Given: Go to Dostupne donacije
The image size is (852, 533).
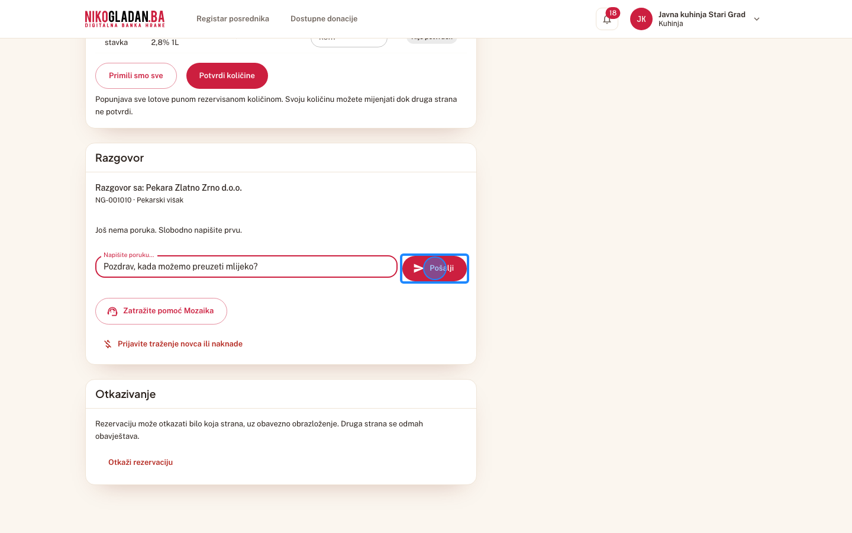Looking at the screenshot, I should [324, 19].
